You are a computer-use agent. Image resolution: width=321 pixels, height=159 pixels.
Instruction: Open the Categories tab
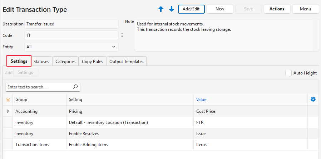[65, 62]
